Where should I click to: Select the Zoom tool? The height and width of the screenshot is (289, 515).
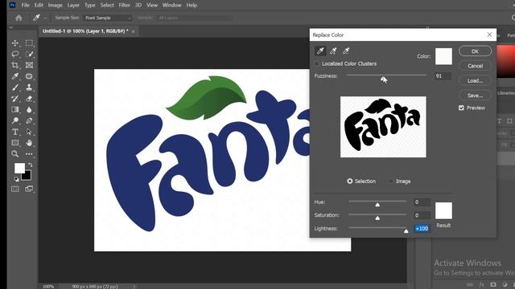[x=15, y=153]
